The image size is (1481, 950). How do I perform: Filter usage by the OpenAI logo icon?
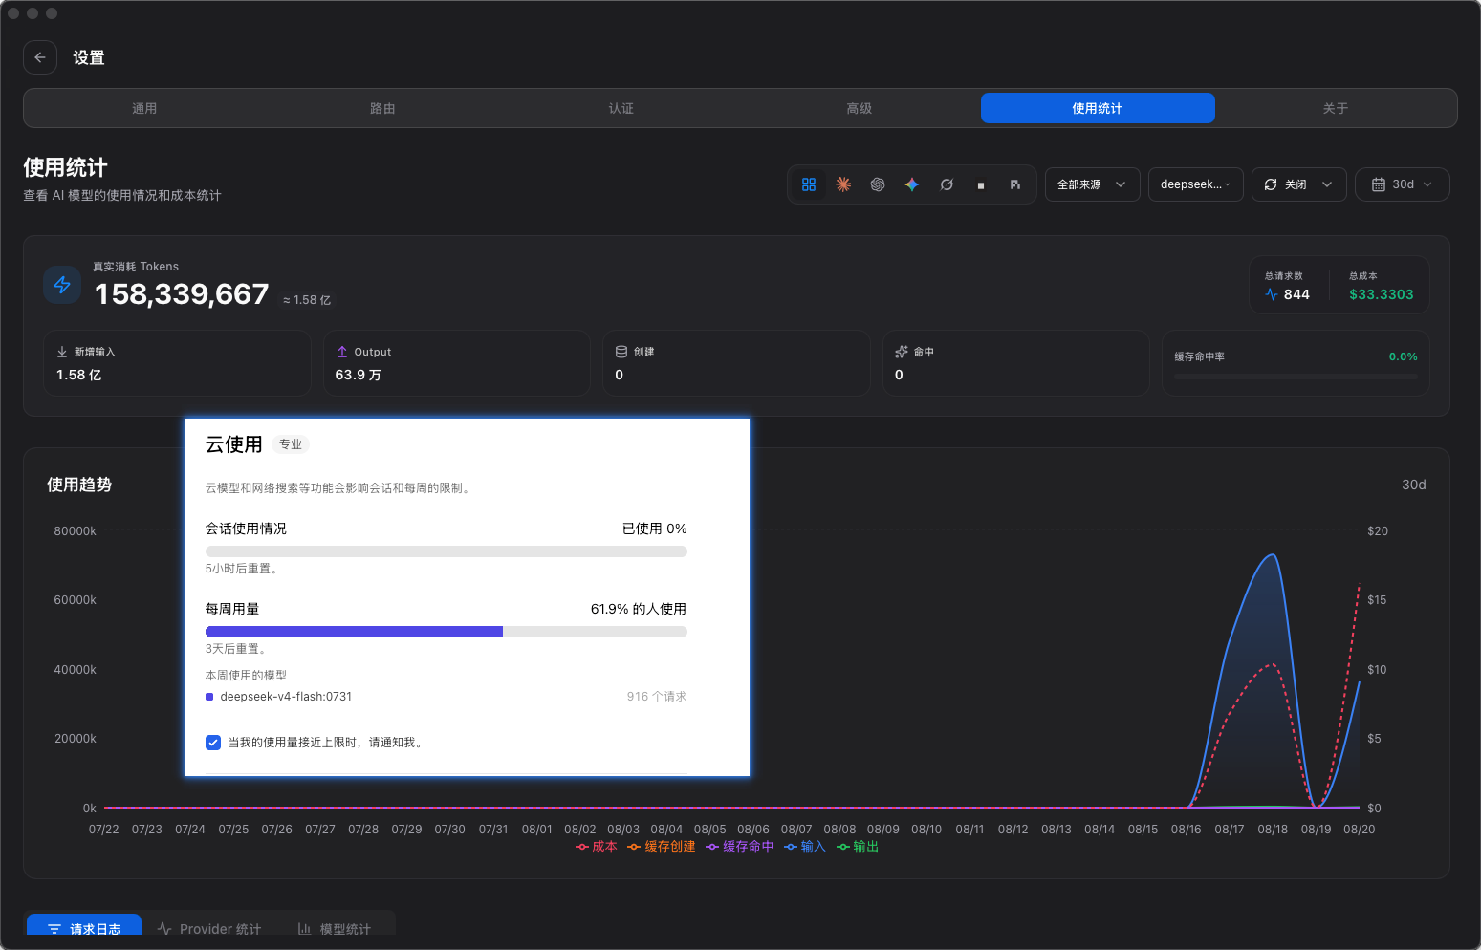pyautogui.click(x=878, y=184)
